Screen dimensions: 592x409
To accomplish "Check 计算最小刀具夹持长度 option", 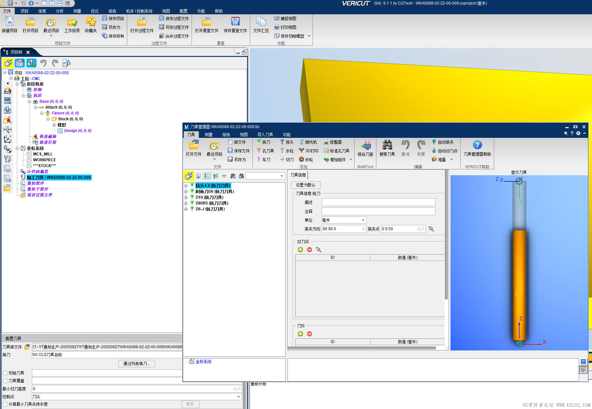I will 5,404.
